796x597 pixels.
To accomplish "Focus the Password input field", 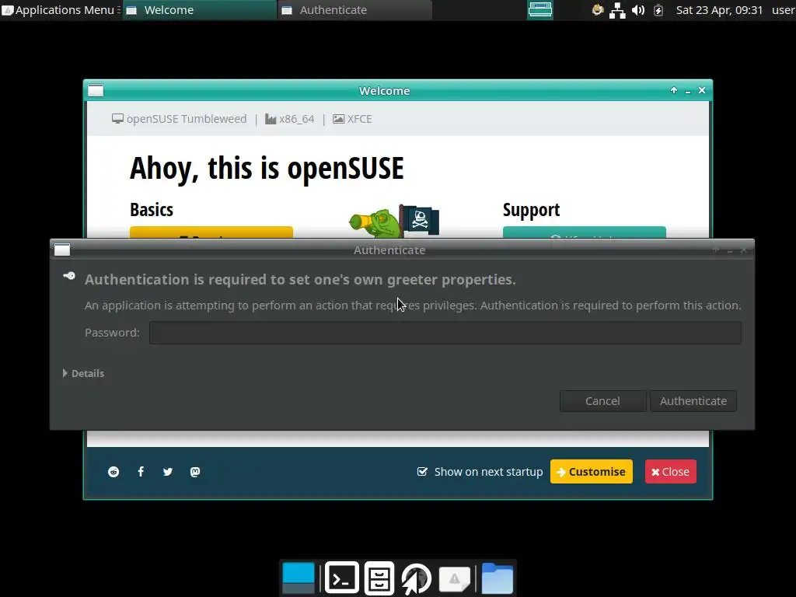I will [445, 333].
